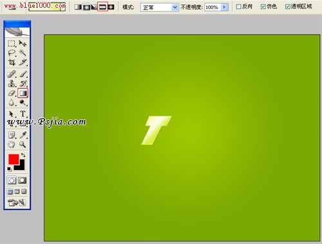Image resolution: width=322 pixels, height=244 pixels.
Task: Click the 不透明度 opacity value field
Action: 213,7
